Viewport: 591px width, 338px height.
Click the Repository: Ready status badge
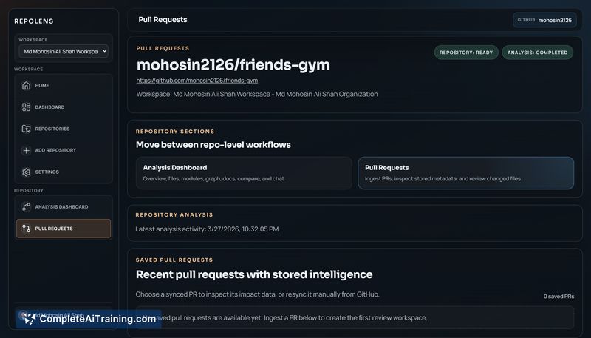tap(465, 53)
